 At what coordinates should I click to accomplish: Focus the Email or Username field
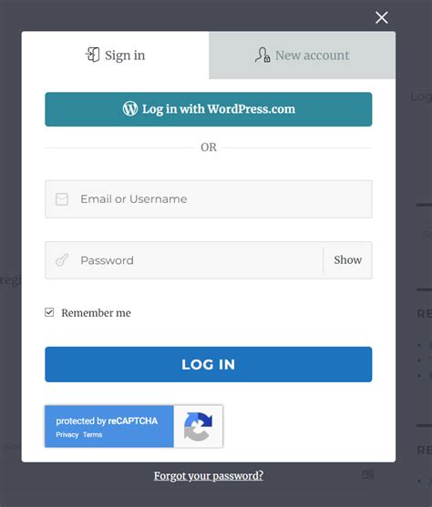point(209,199)
